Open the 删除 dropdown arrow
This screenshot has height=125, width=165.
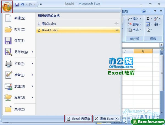point(141,24)
